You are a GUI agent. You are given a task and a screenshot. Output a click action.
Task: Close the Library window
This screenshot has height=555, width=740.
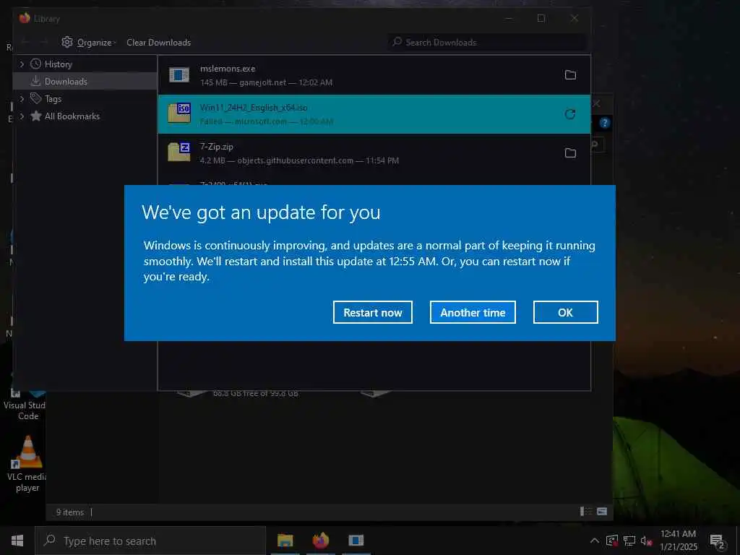click(574, 18)
